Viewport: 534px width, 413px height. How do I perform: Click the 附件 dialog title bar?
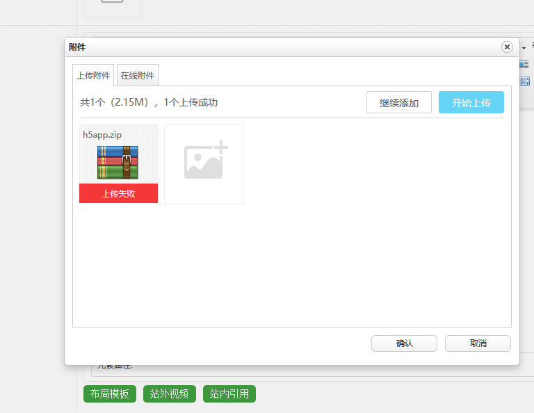coord(278,47)
